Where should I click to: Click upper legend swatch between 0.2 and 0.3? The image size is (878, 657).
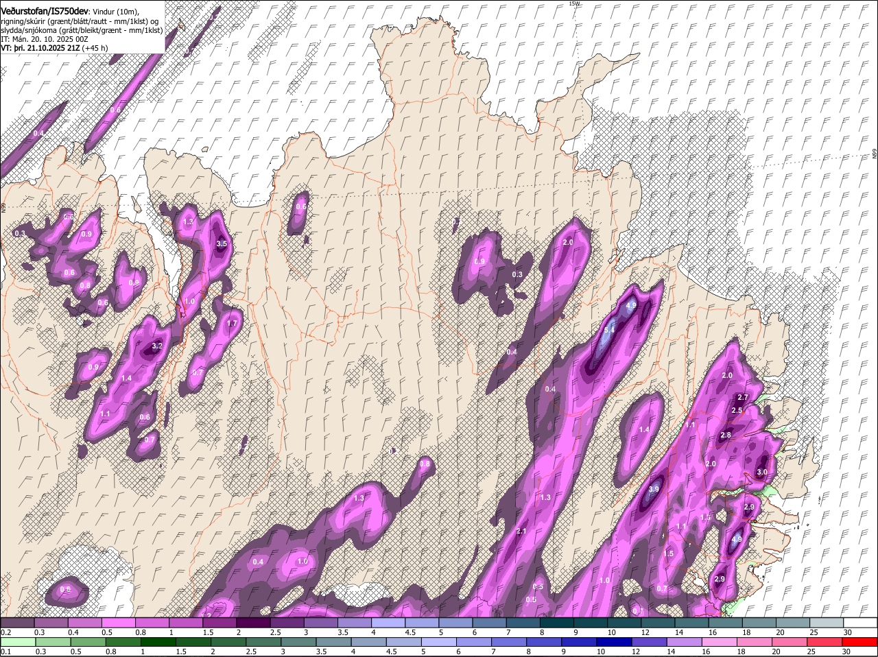click(17, 623)
